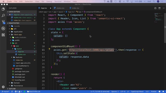Open errors and warnings count in status bar

coord(18,91)
